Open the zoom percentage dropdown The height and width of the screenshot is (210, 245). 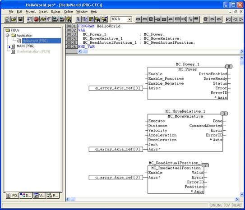click(129, 19)
